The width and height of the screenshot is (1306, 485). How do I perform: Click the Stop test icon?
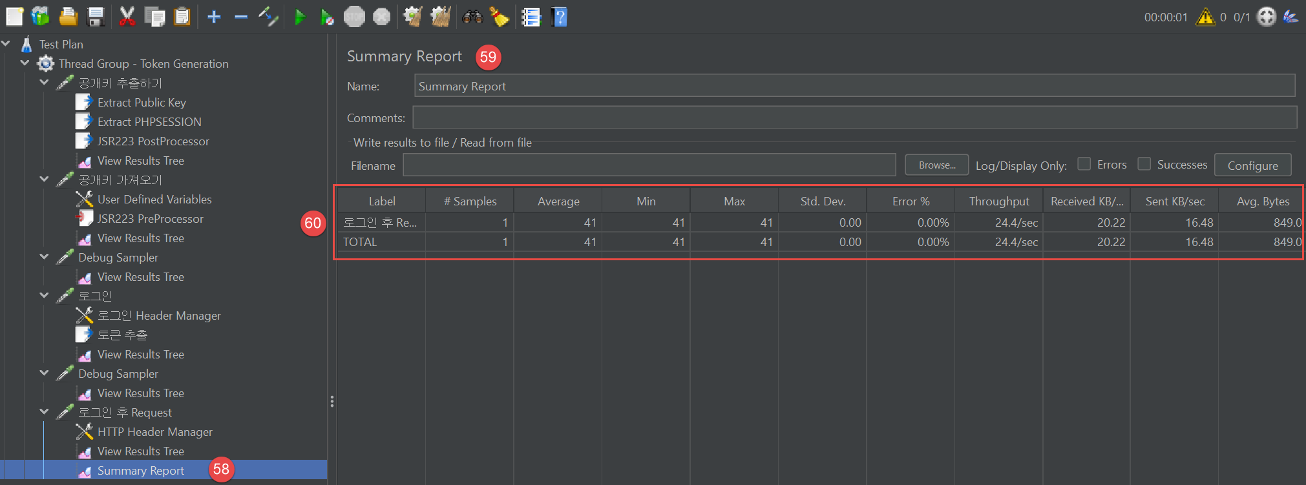(x=354, y=17)
